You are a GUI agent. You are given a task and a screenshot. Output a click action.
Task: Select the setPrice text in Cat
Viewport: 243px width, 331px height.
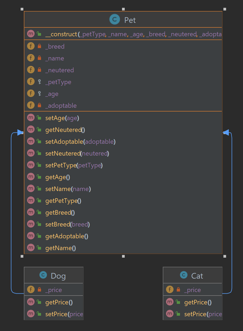tap(203, 314)
